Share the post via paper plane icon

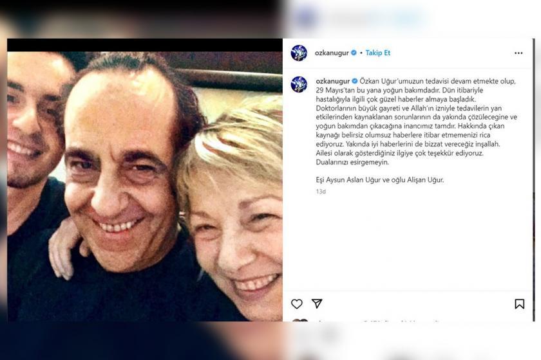(x=317, y=303)
